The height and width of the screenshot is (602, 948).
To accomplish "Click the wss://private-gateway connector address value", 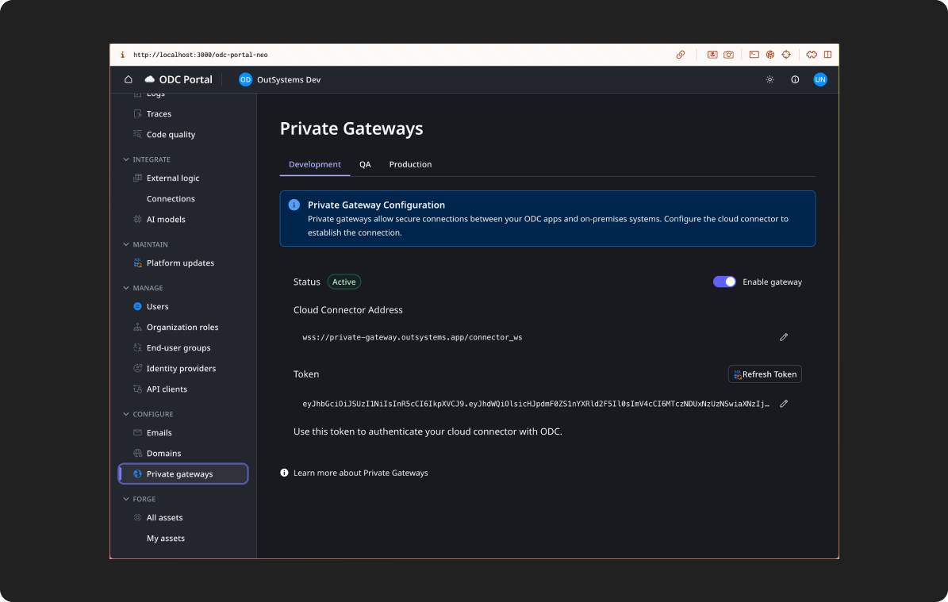I will point(413,337).
